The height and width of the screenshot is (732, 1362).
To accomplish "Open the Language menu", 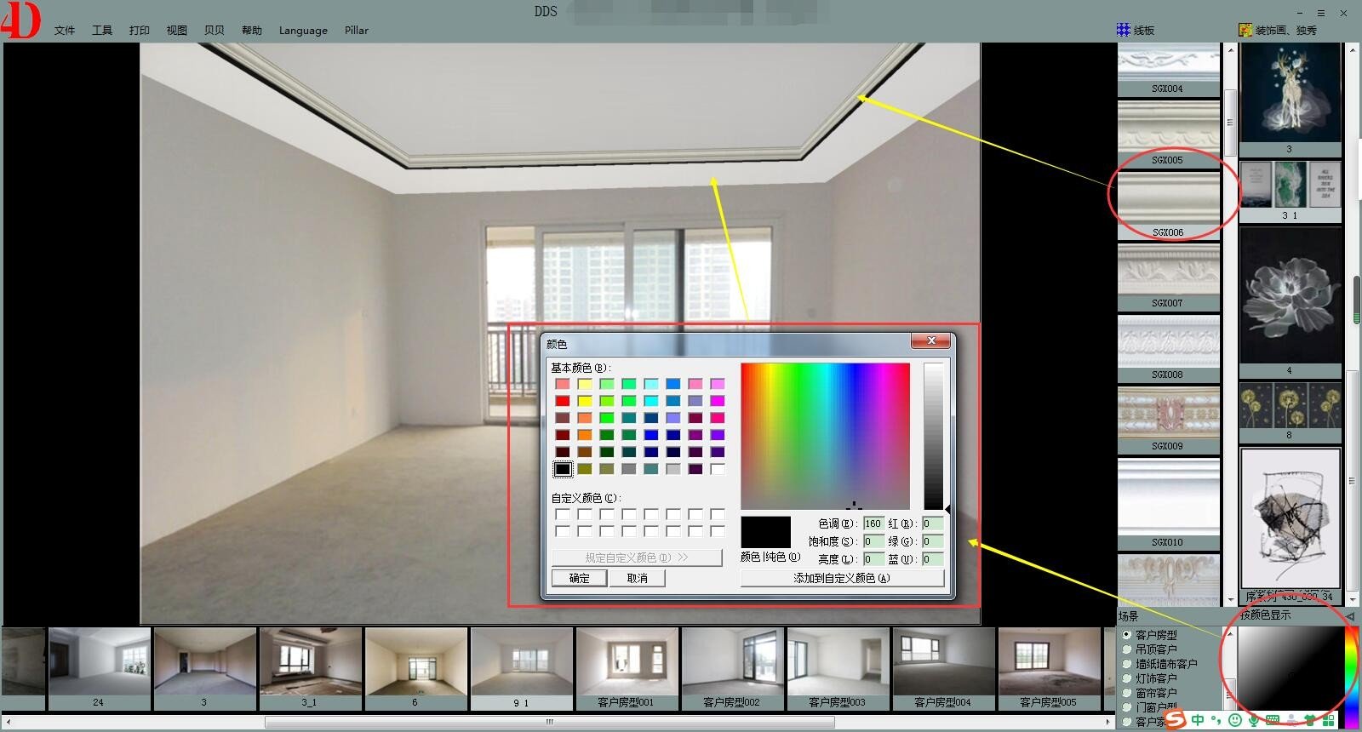I will pyautogui.click(x=303, y=31).
